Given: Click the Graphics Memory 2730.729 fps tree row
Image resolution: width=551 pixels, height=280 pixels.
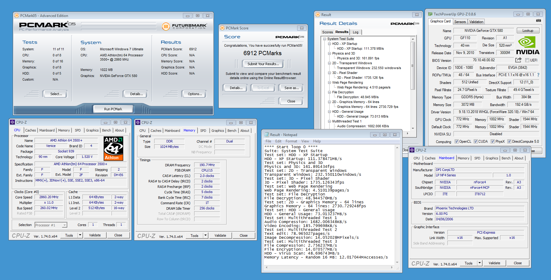Looking at the screenshot, I should pos(367,107).
